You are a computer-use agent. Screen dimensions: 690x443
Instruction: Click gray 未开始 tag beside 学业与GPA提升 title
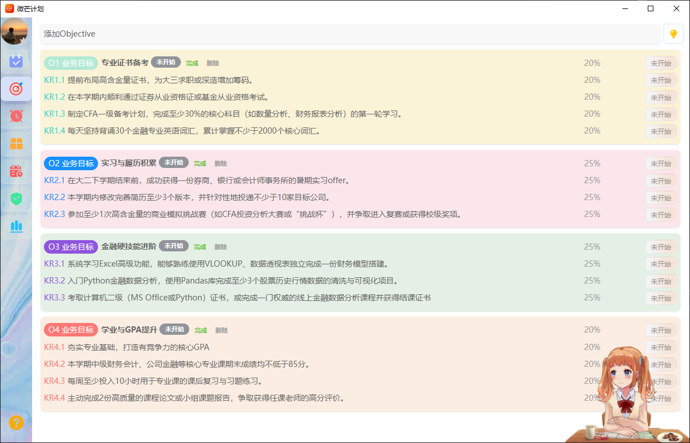(174, 329)
